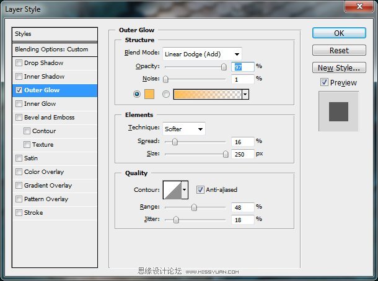Viewport: 378px width, 281px height.
Task: Select the gradient radio button
Action: [x=166, y=94]
